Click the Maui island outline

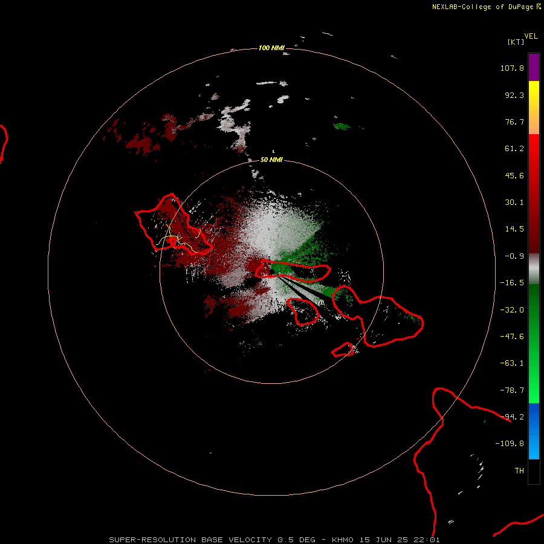[377, 316]
